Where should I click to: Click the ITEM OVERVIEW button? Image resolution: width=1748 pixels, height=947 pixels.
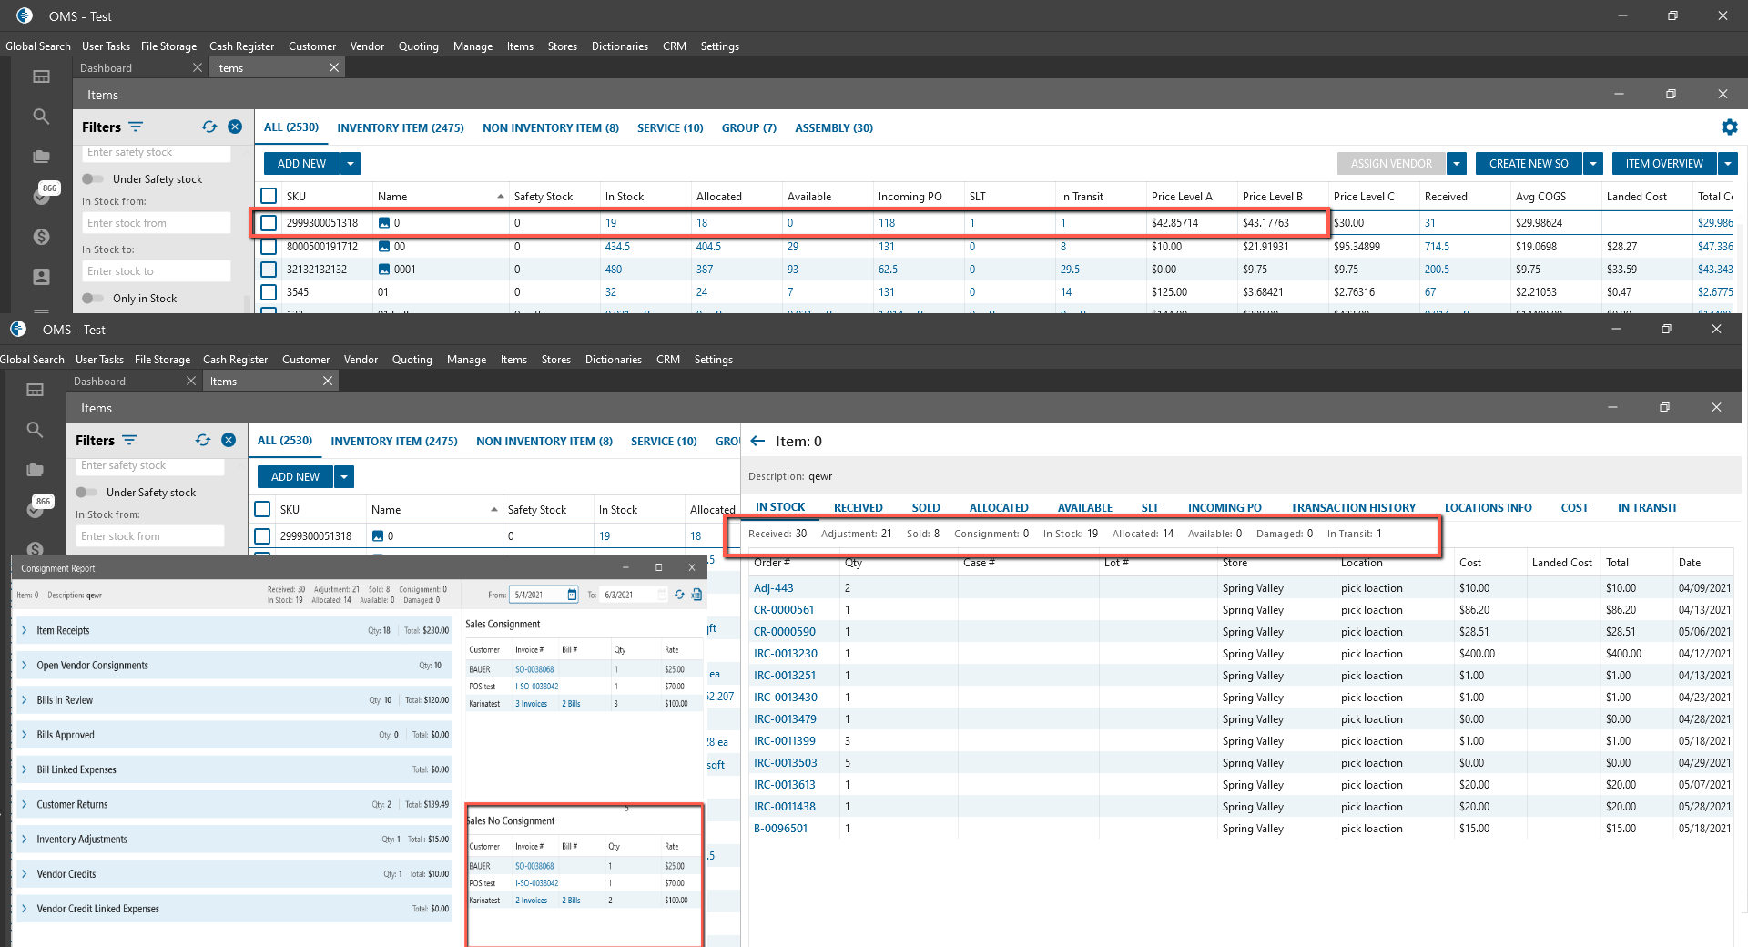click(1664, 164)
